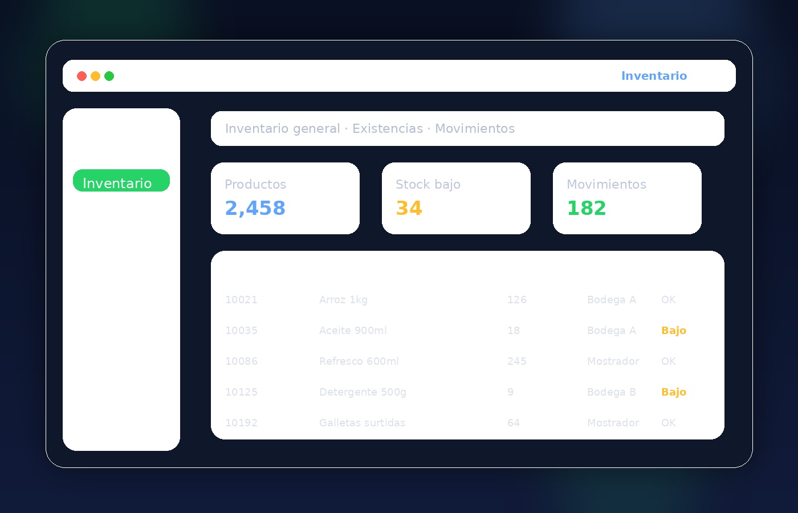Click the Bajo status for Detergente 500g

coord(673,392)
